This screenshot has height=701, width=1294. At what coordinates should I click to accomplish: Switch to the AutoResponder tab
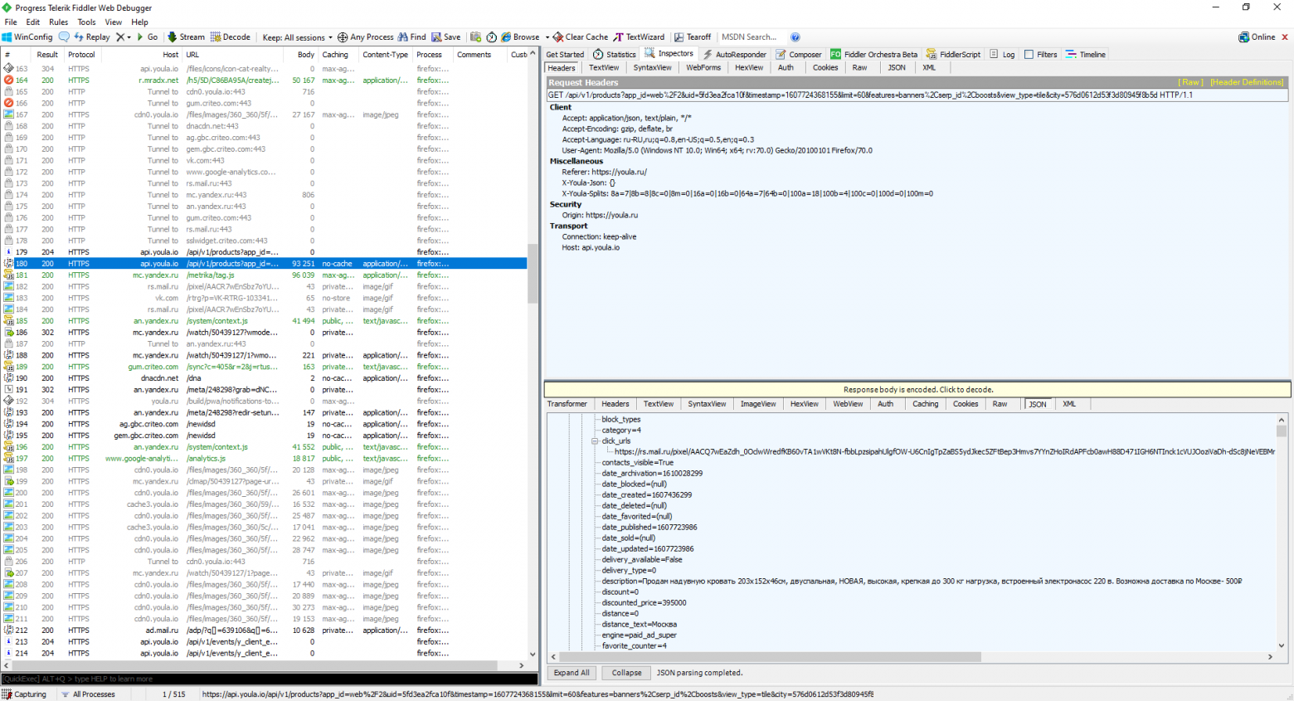click(x=735, y=55)
